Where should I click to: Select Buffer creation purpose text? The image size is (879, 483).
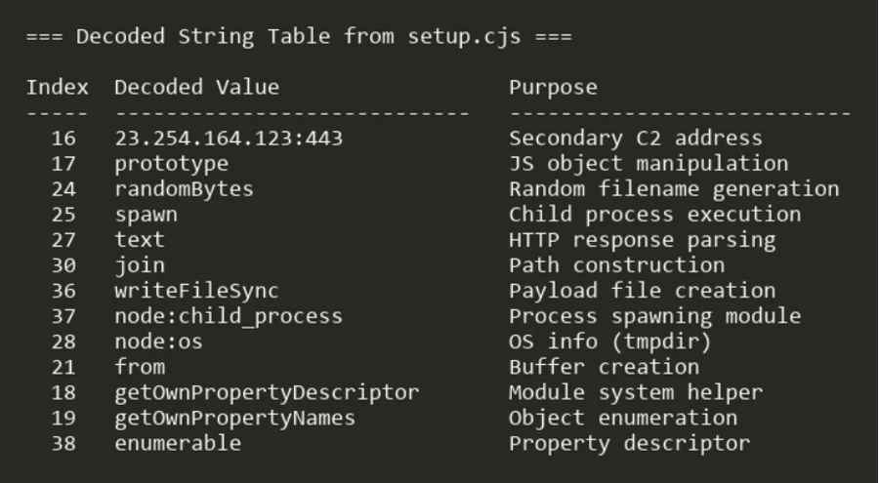tap(605, 367)
